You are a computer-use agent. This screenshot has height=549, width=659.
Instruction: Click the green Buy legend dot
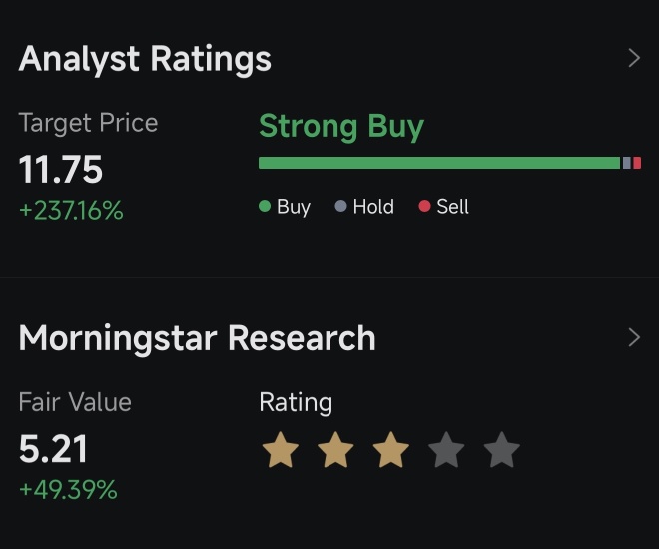coord(265,207)
